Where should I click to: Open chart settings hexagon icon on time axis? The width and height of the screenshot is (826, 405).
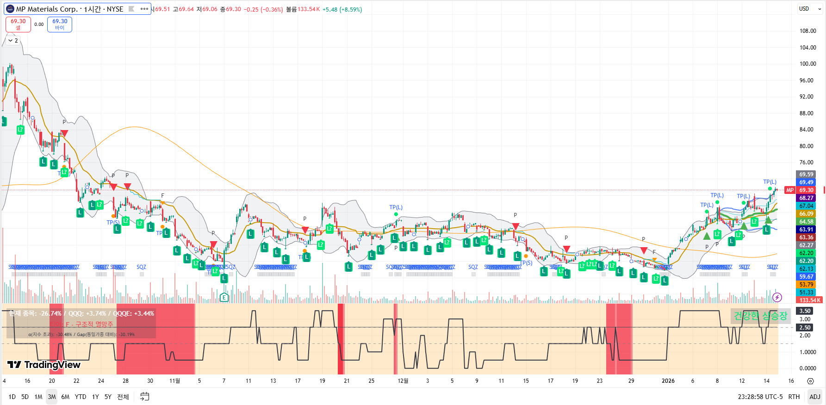[810, 381]
